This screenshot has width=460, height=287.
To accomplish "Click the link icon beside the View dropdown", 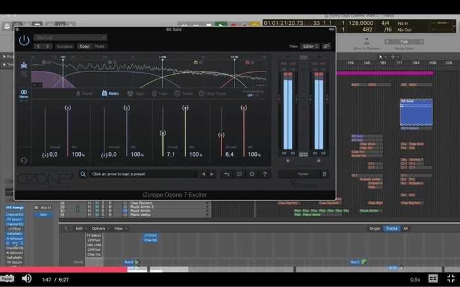I will (326, 47).
